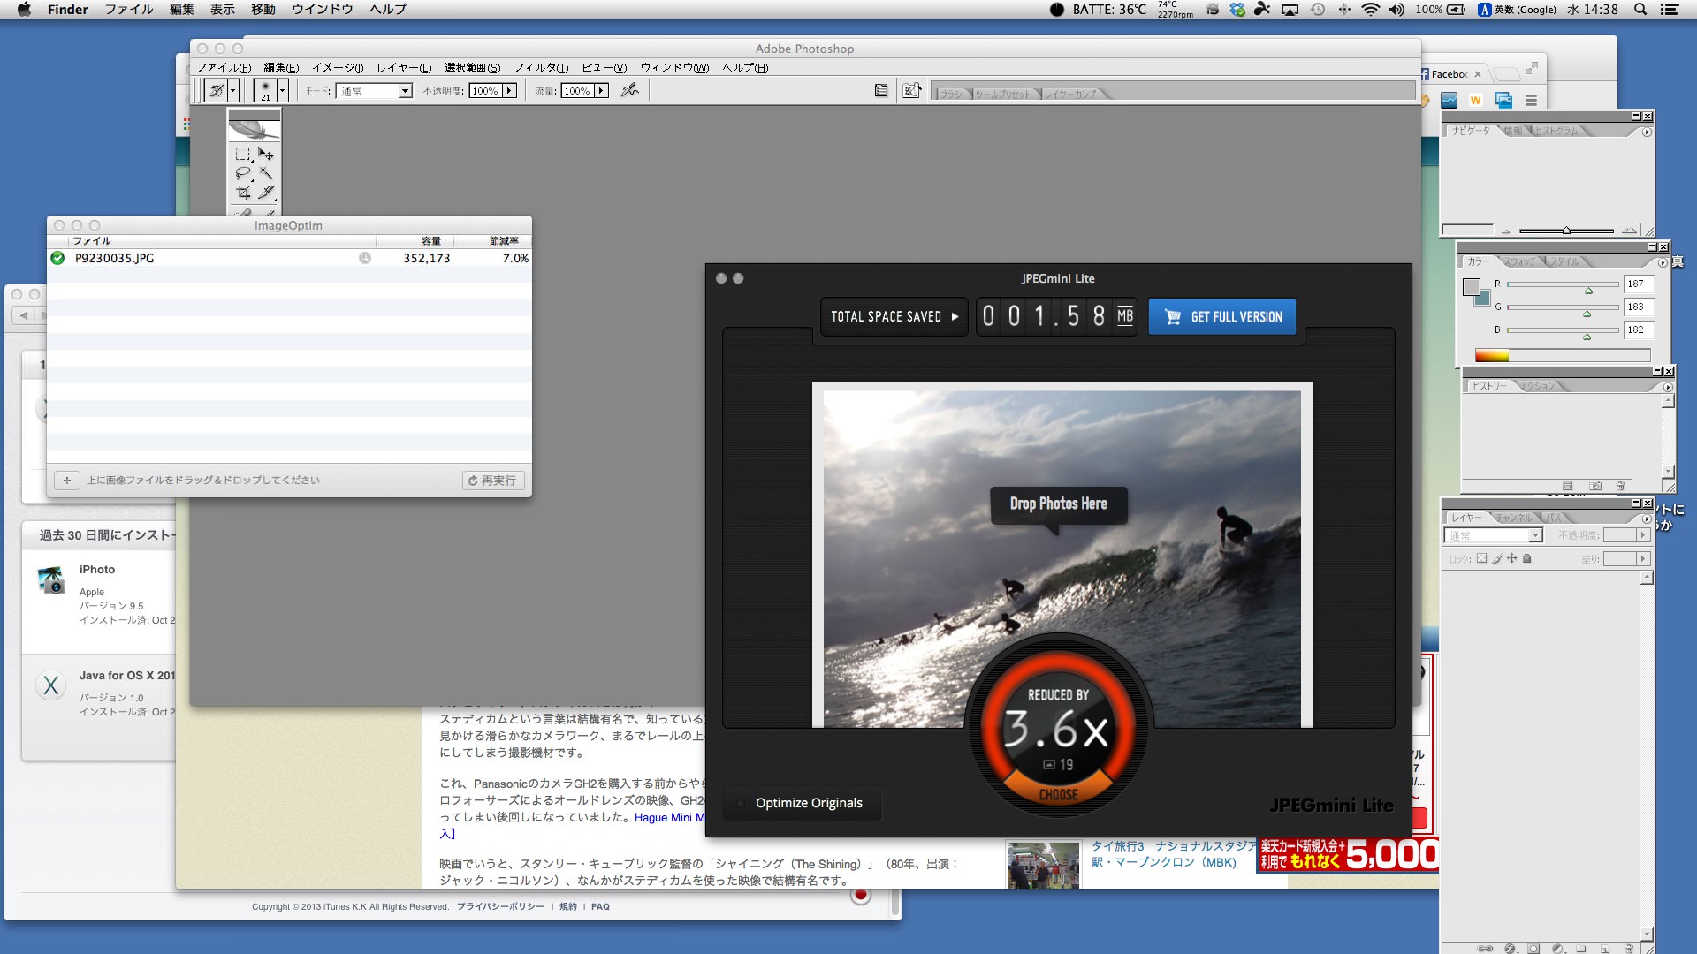
Task: Click the layer style (fx) icon
Action: coord(1510,948)
